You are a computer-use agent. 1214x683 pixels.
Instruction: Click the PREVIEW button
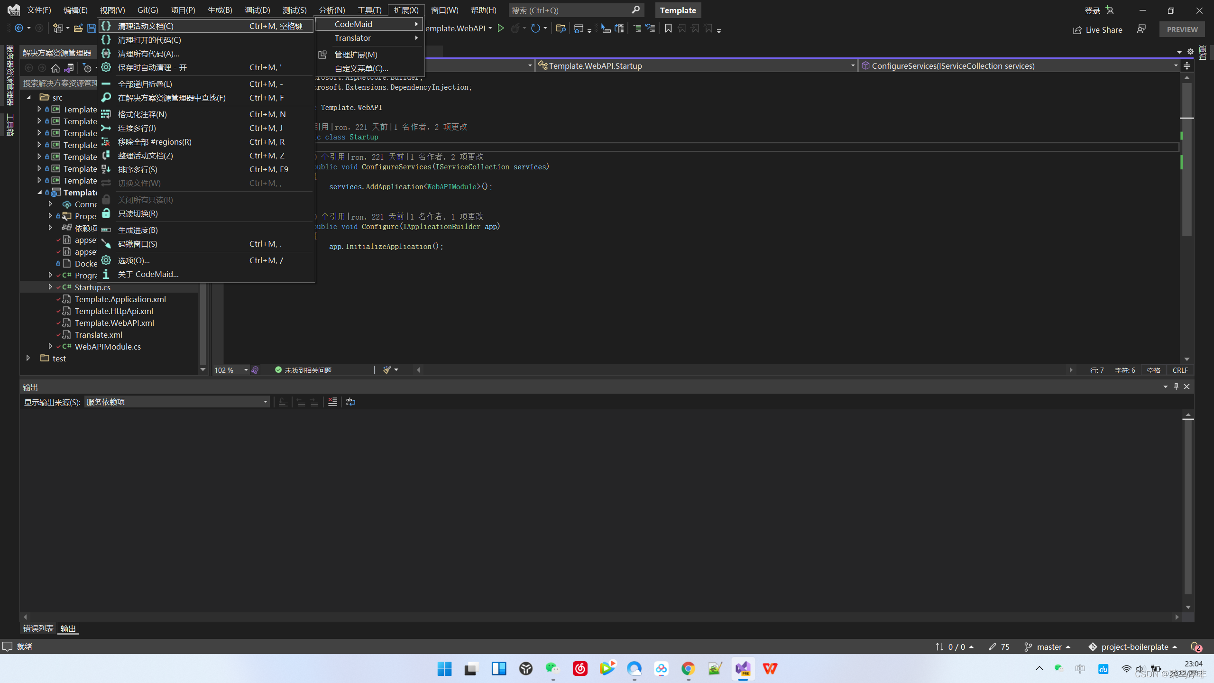1182,29
